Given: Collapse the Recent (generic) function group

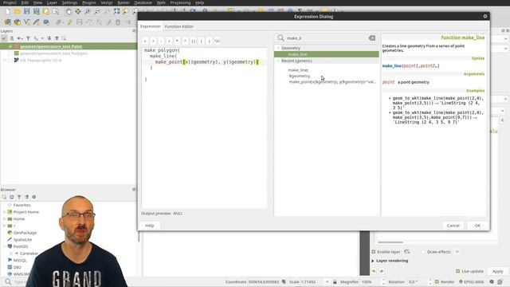Looking at the screenshot, I should coord(278,61).
